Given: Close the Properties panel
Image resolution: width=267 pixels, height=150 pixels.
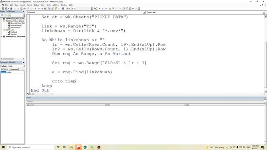Looking at the screenshot, I should pos(23,62).
